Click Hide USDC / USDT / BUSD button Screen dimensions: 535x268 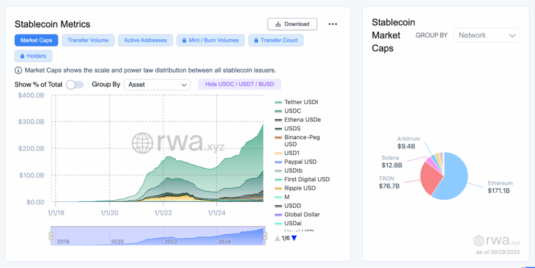pyautogui.click(x=239, y=84)
